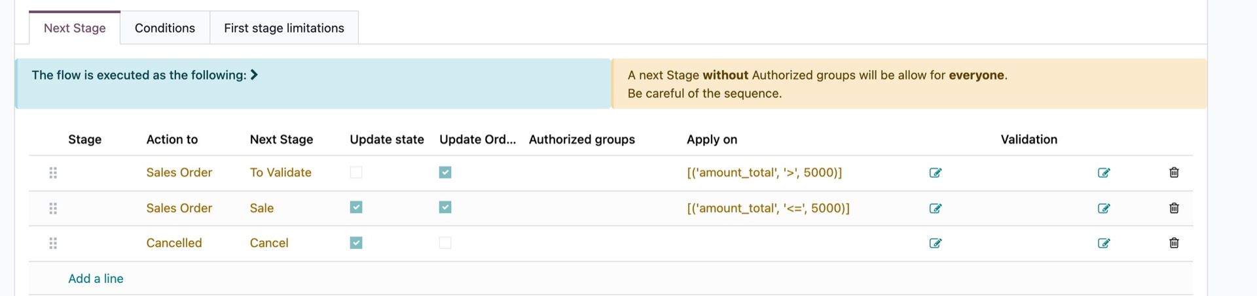This screenshot has height=296, width=1257.
Task: Click the amount_total <= 5000 domain text
Action: tap(768, 208)
